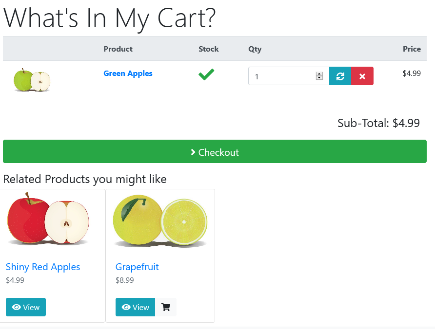
Task: Decrease quantity with the down stepper arrow
Action: (x=319, y=78)
